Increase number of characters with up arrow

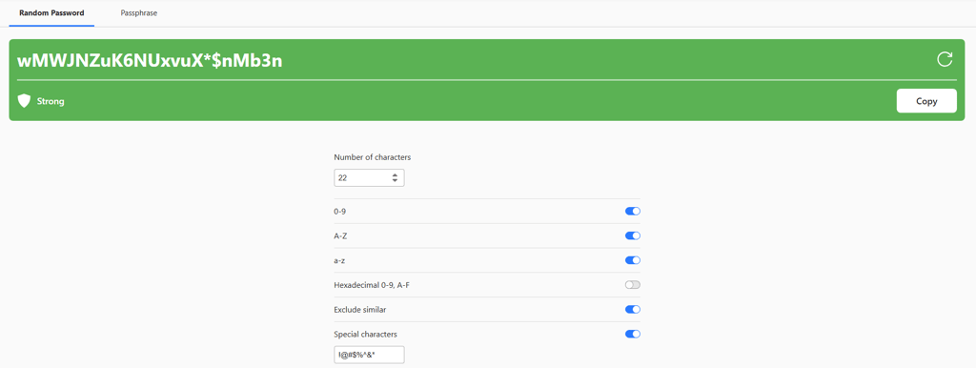tap(395, 175)
